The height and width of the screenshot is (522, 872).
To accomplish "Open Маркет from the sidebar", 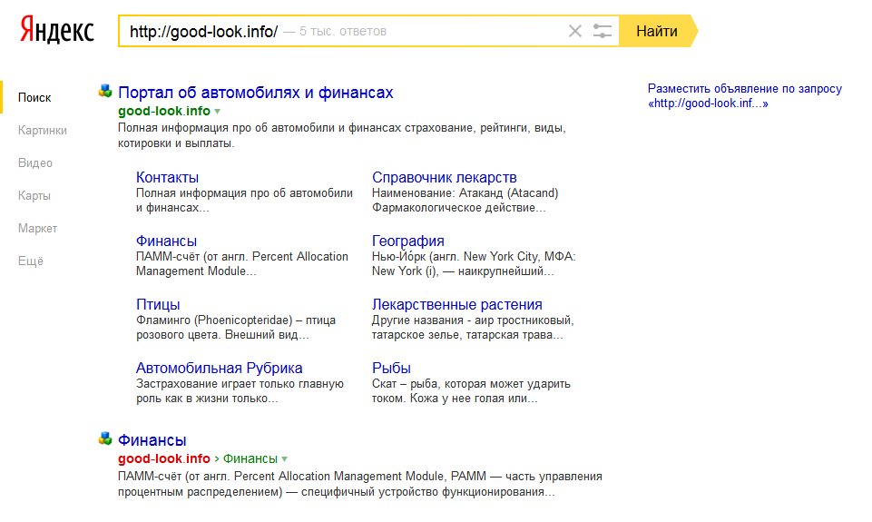I will 37,229.
